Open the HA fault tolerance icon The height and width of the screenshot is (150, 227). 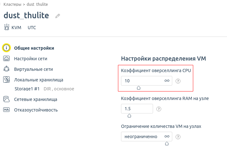[6, 110]
